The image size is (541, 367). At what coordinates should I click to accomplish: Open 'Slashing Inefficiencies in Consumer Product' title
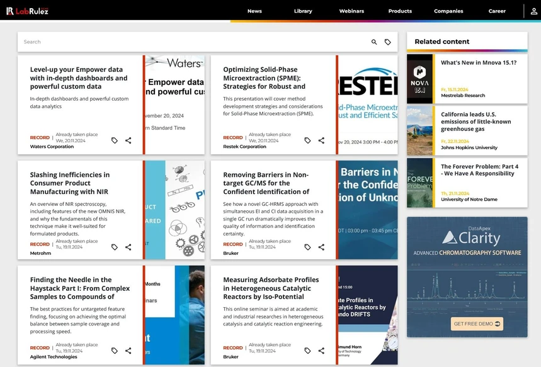click(x=70, y=183)
